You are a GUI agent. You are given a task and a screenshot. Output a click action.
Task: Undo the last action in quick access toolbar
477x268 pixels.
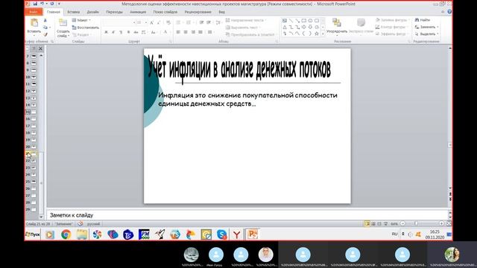click(x=42, y=4)
